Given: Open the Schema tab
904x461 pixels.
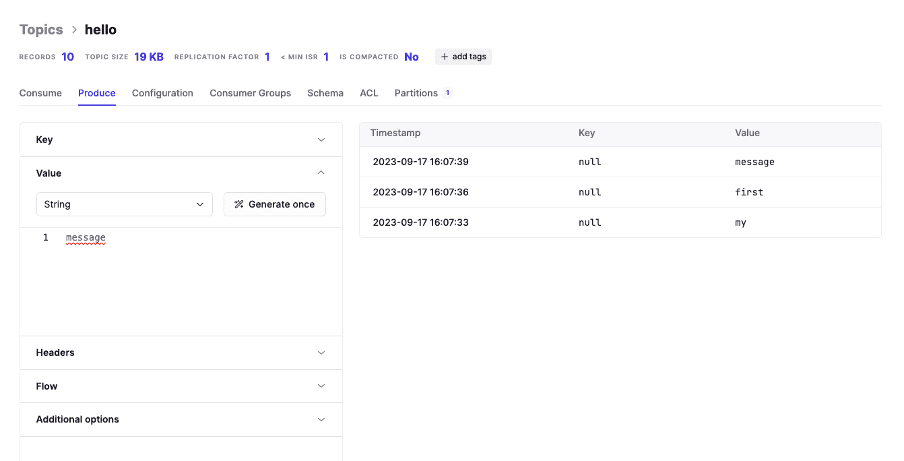Looking at the screenshot, I should [325, 93].
